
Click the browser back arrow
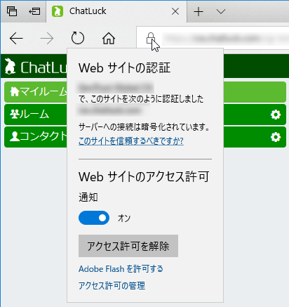(16, 38)
